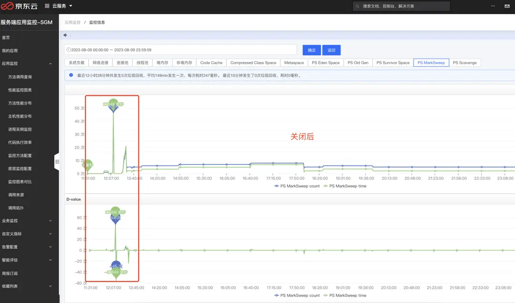The image size is (515, 303).
Task: Click the blue info icon in notice bar
Action: (71, 75)
